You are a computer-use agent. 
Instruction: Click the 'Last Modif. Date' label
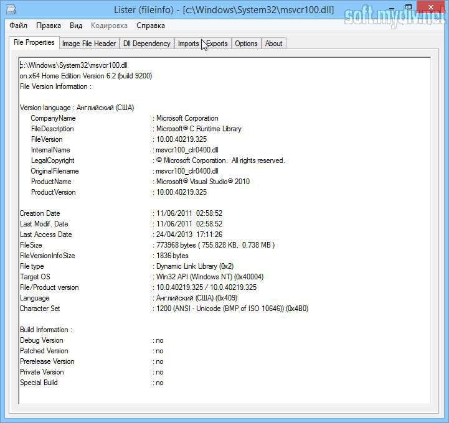tap(44, 224)
